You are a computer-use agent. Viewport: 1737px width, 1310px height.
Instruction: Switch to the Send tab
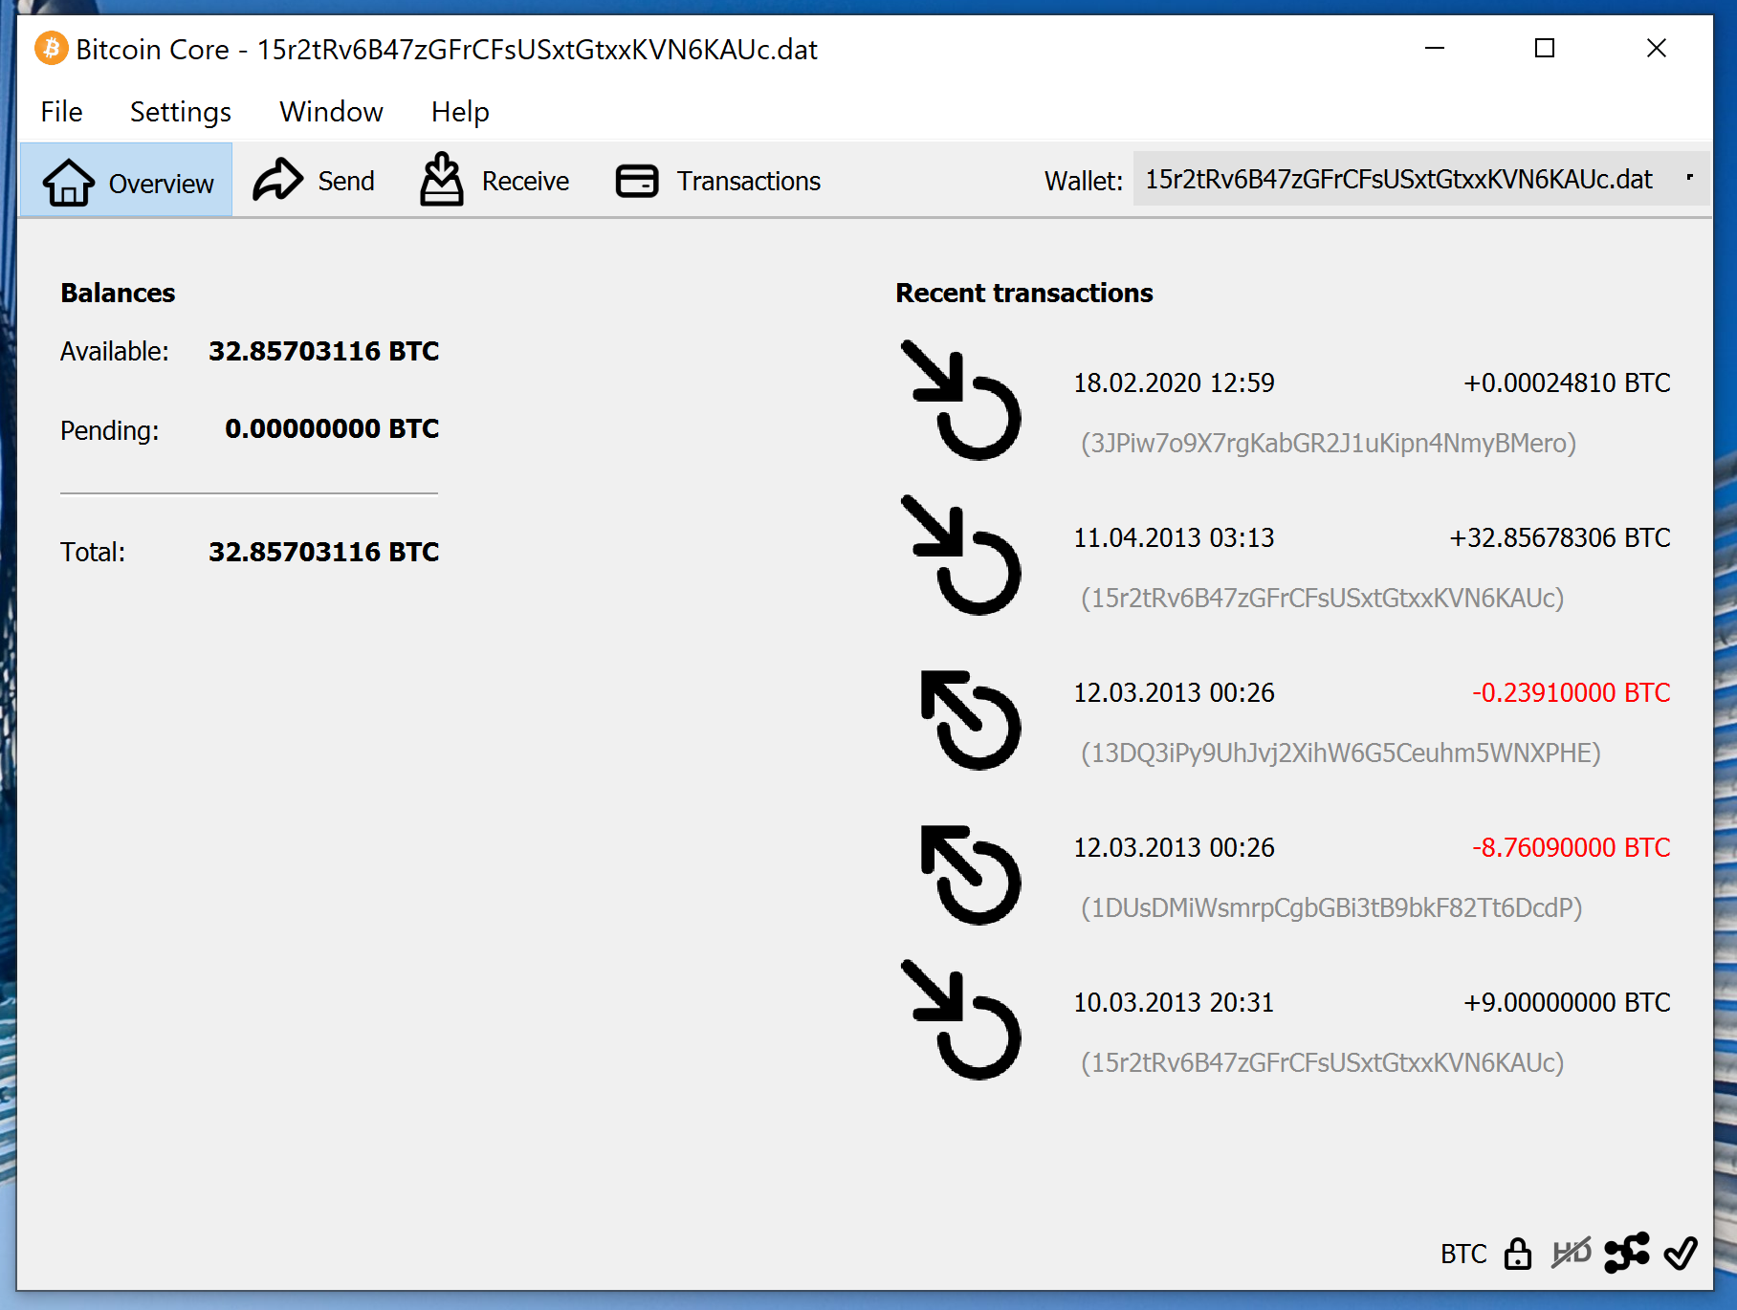coord(315,181)
